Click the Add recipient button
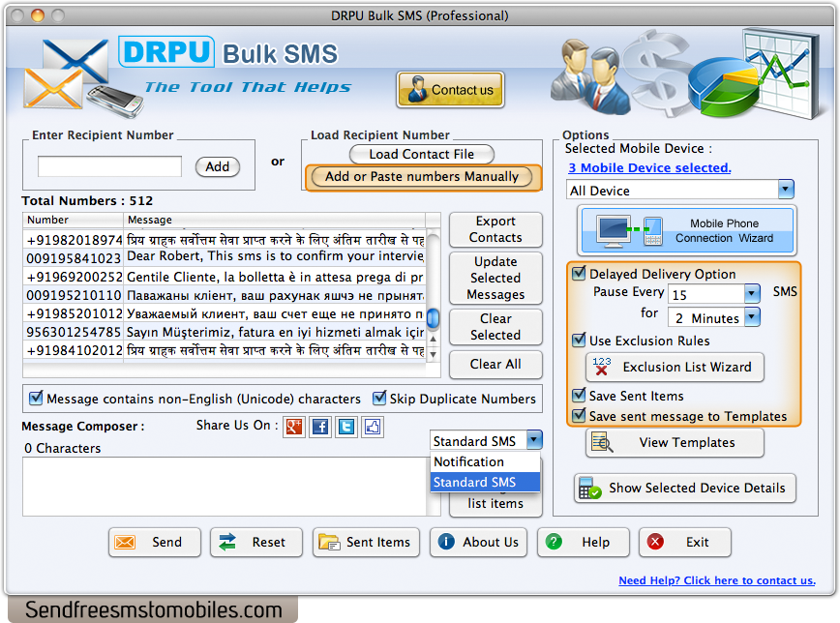This screenshot has width=840, height=623. (x=217, y=166)
